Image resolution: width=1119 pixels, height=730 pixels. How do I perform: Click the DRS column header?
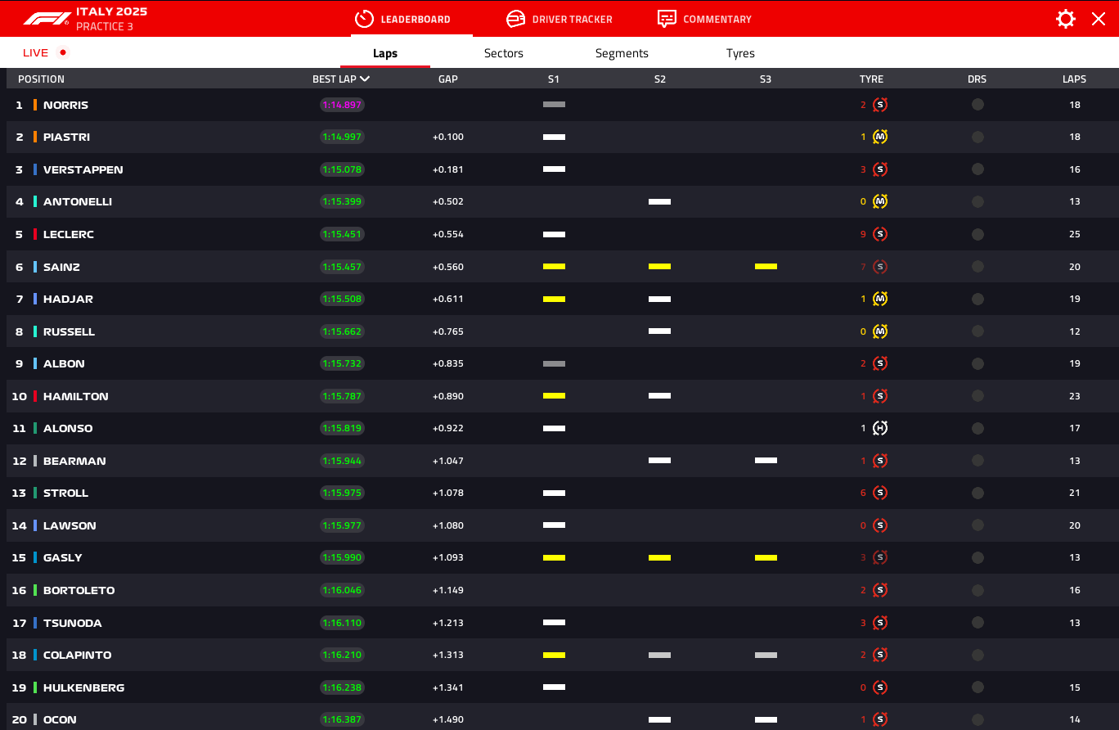point(977,79)
